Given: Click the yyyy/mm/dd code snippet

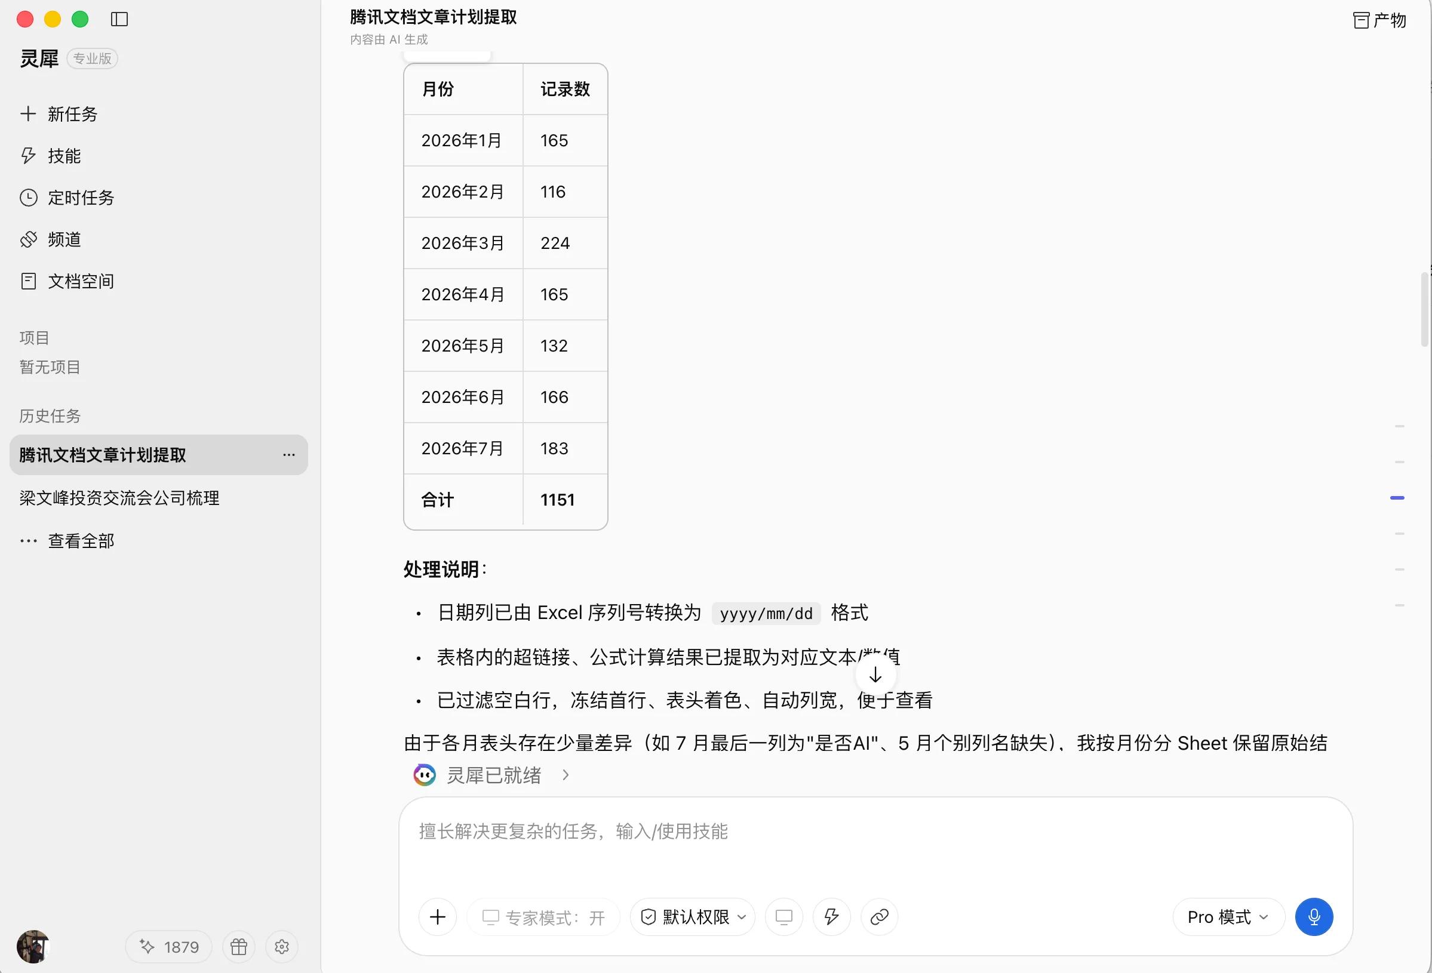Looking at the screenshot, I should [x=766, y=614].
